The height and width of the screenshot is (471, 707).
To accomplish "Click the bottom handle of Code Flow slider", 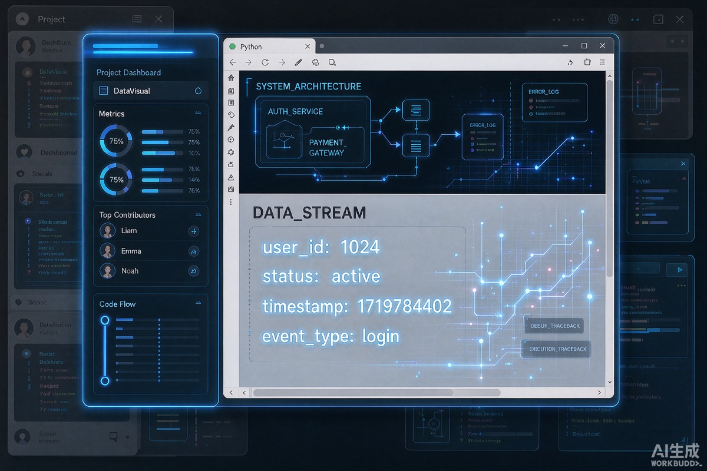I will tap(105, 381).
